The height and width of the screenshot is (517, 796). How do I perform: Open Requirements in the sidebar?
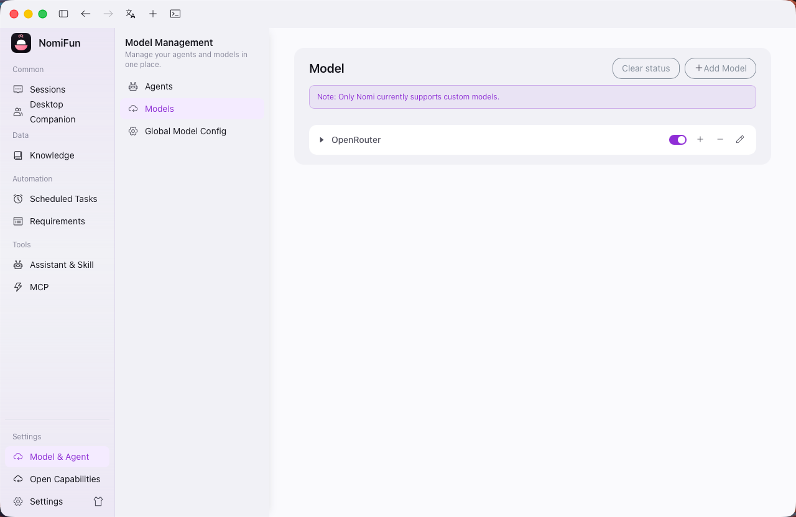click(57, 221)
